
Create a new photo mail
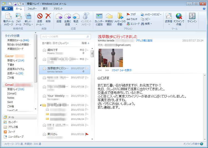(x=18, y=19)
